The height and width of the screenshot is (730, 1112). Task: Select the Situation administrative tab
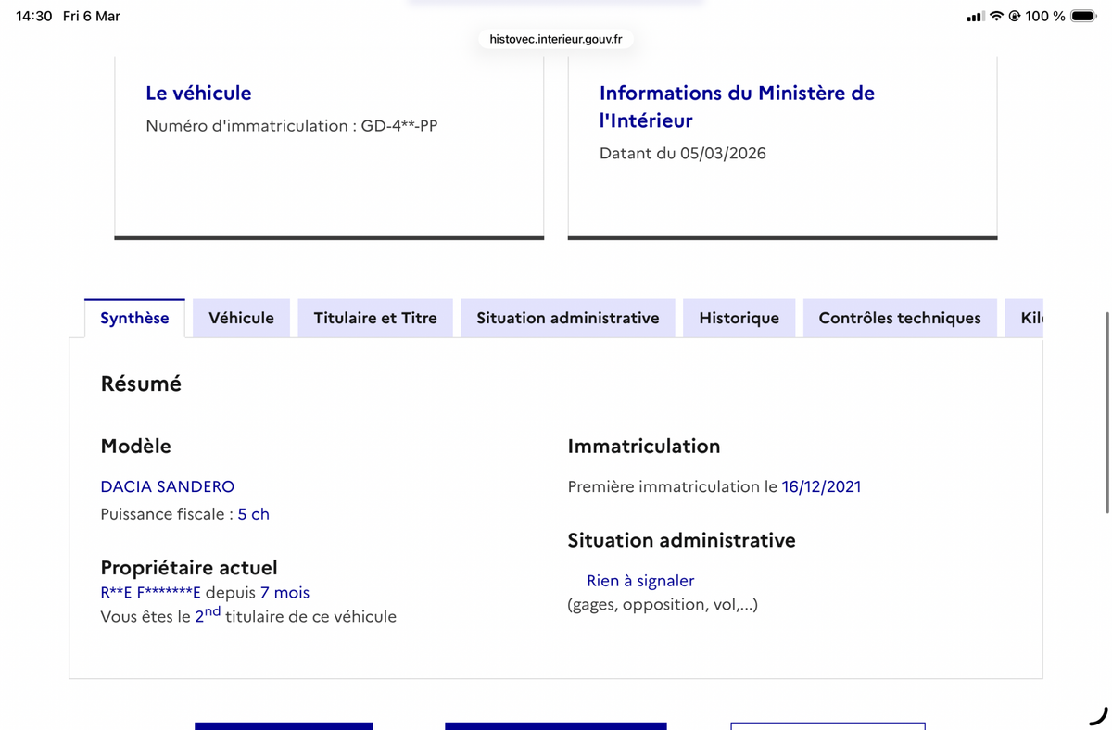pyautogui.click(x=568, y=318)
